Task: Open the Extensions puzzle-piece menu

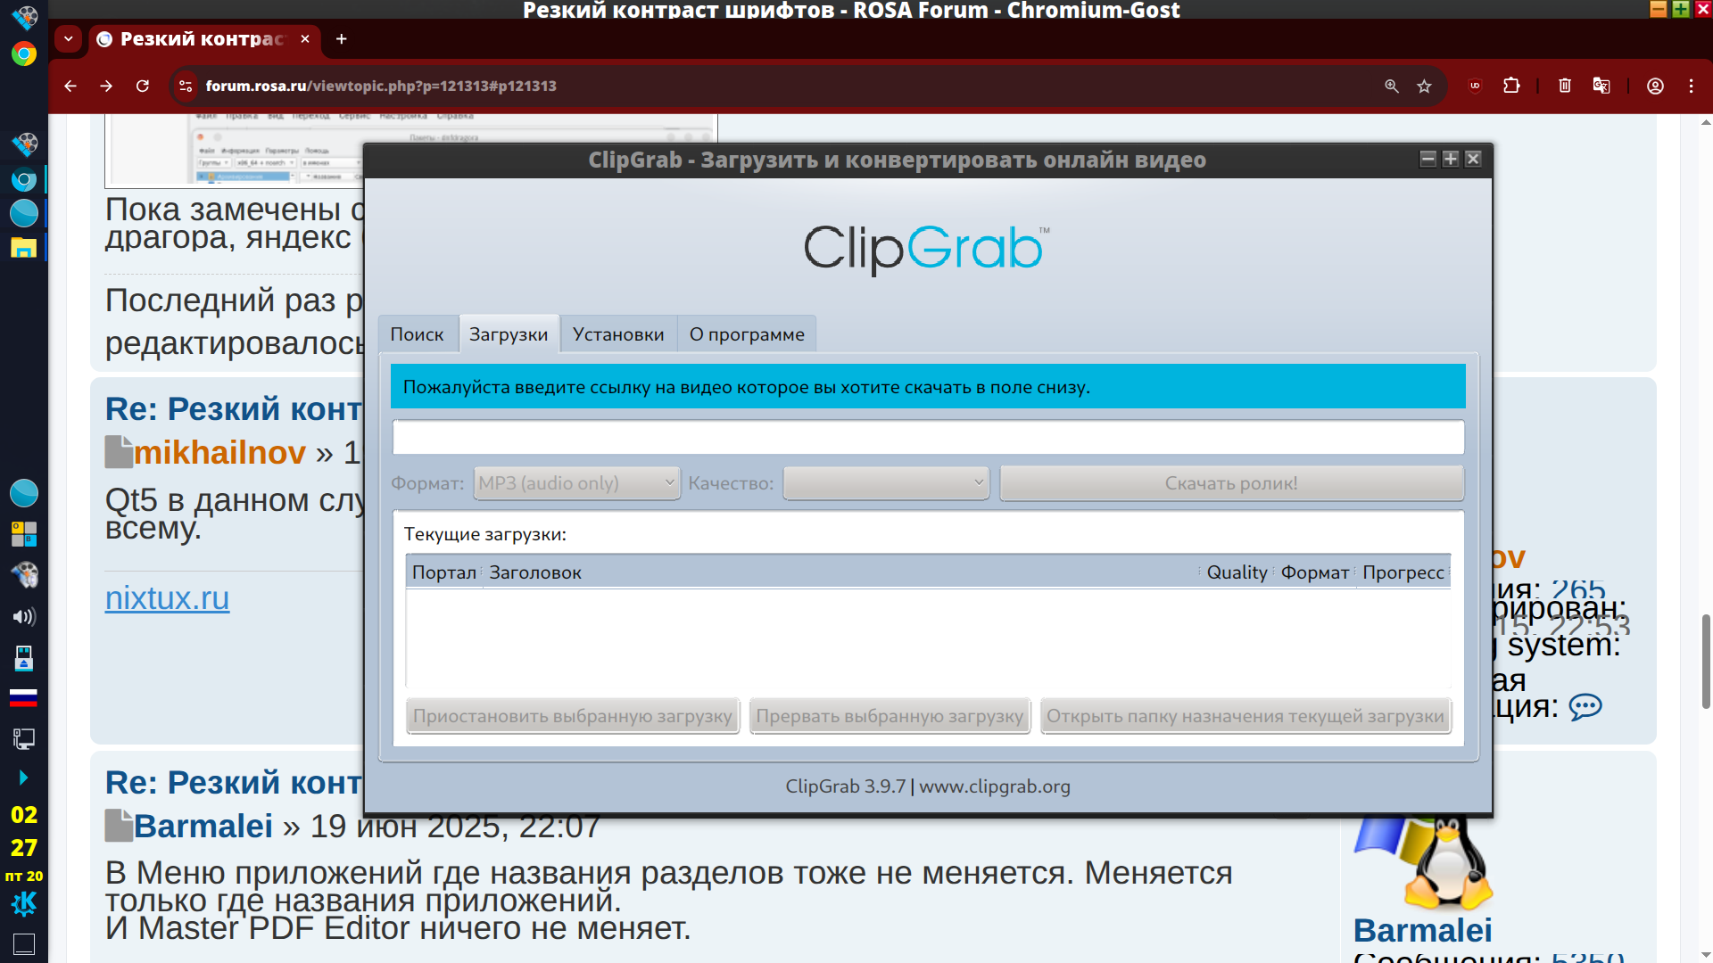Action: [x=1511, y=86]
